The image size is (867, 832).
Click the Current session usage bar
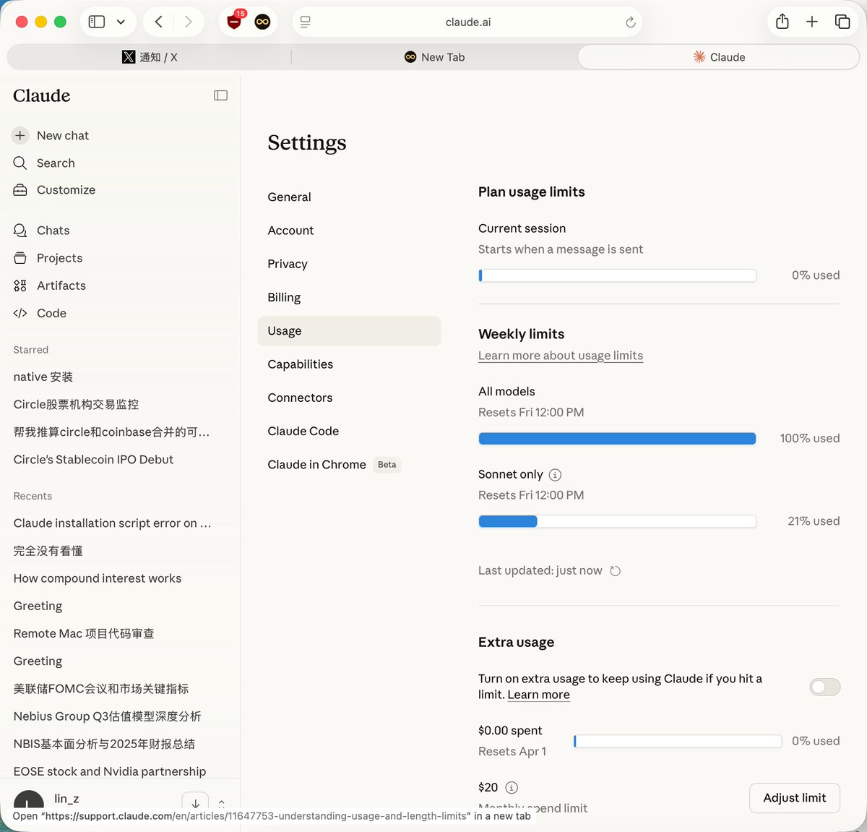(617, 275)
